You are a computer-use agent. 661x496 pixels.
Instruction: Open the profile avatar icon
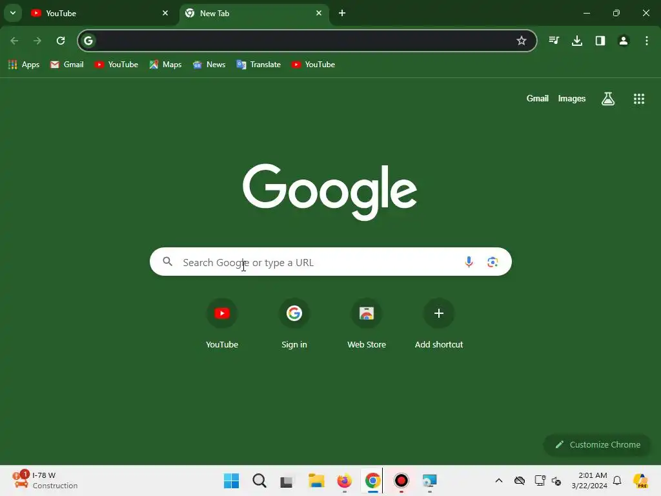tap(624, 41)
